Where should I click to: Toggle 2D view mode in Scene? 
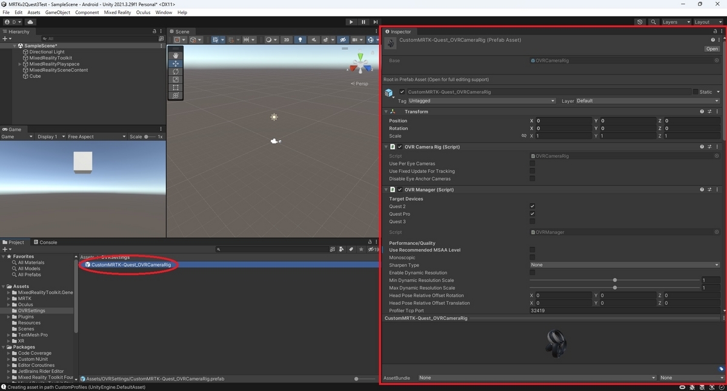point(287,40)
